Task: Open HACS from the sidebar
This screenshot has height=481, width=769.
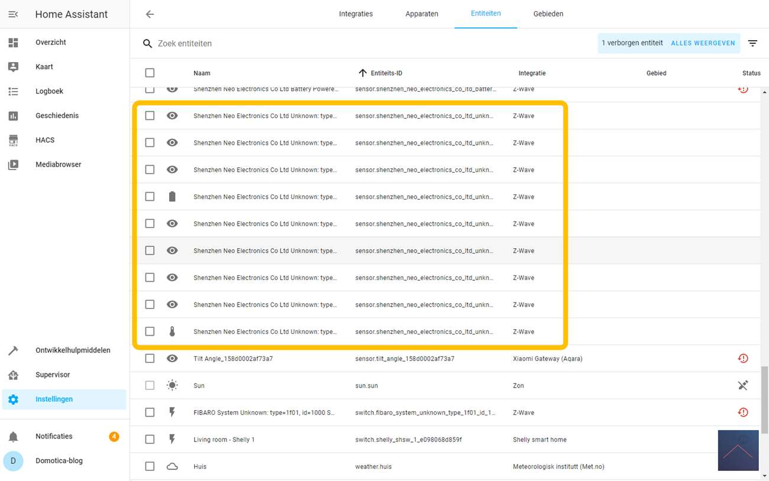Action: (x=45, y=140)
